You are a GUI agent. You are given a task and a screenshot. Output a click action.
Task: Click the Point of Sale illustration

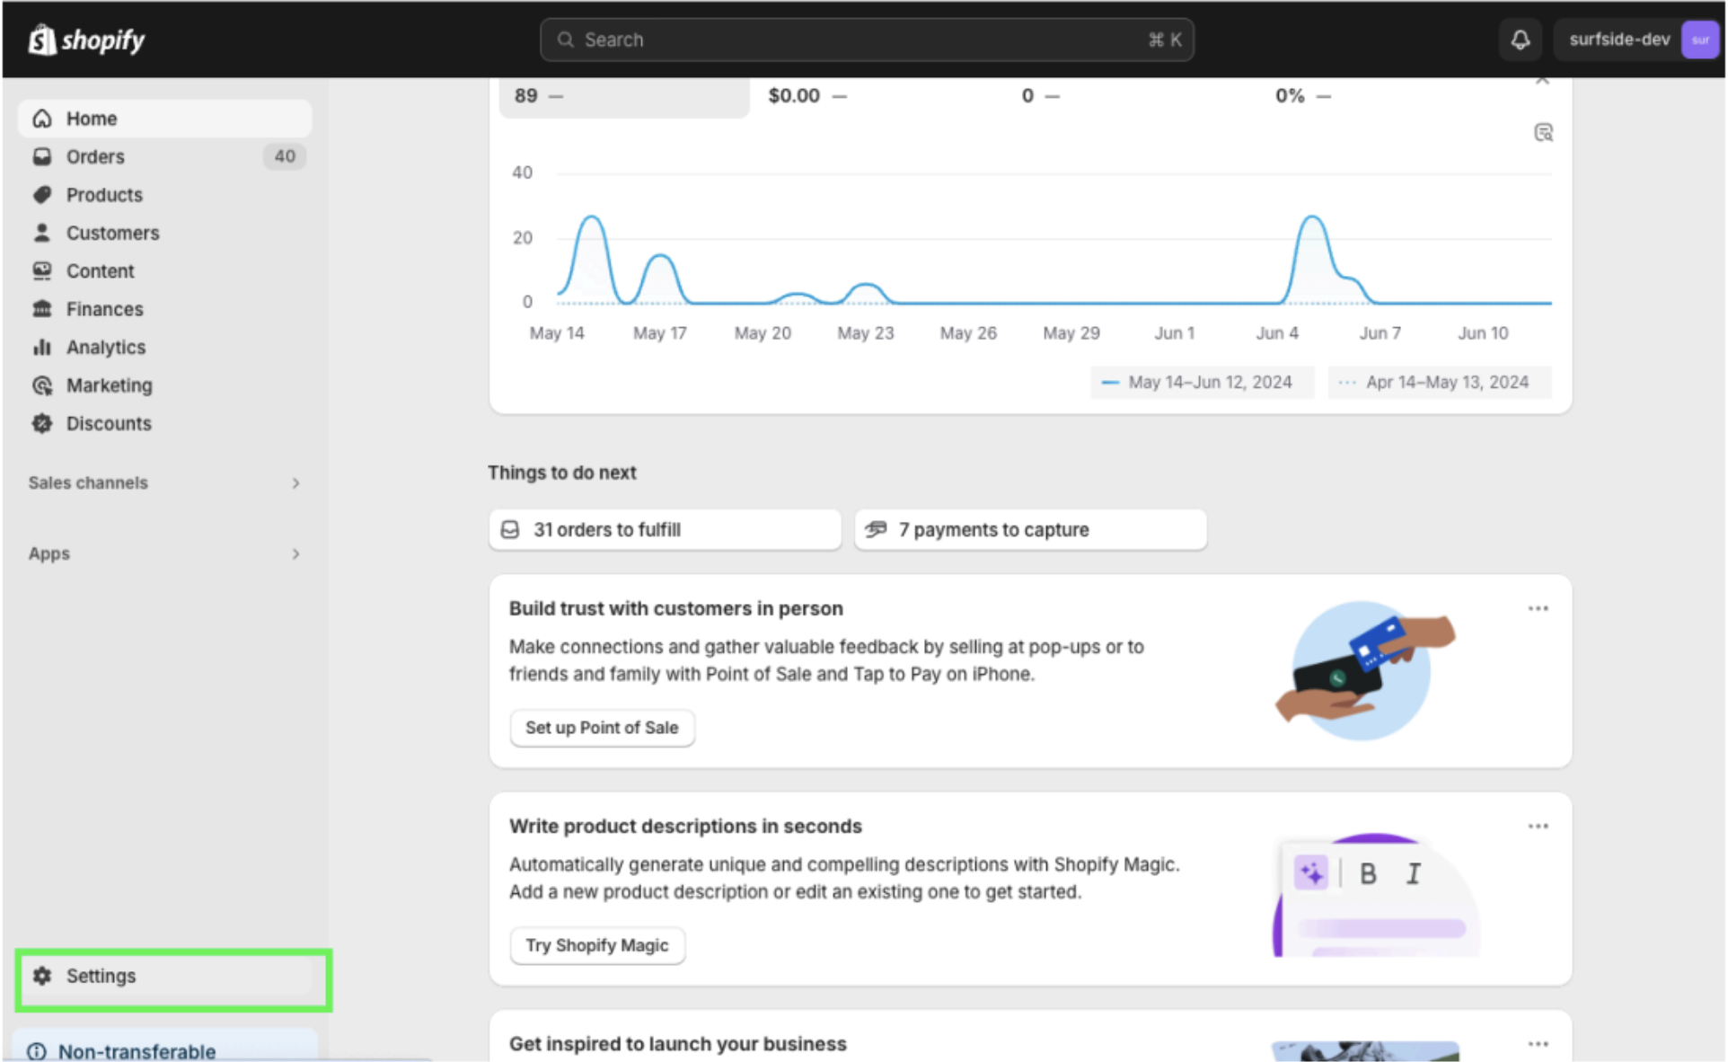tap(1364, 670)
